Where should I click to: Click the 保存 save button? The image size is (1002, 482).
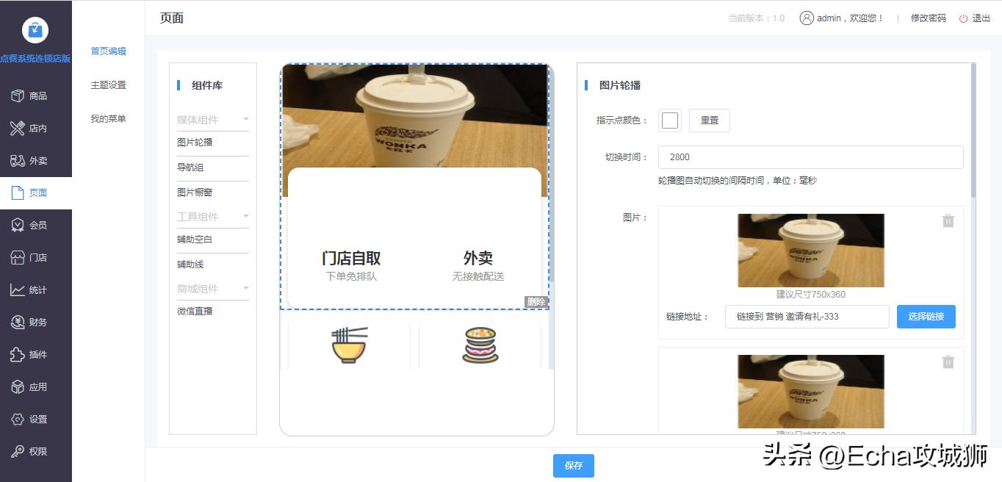click(x=573, y=465)
